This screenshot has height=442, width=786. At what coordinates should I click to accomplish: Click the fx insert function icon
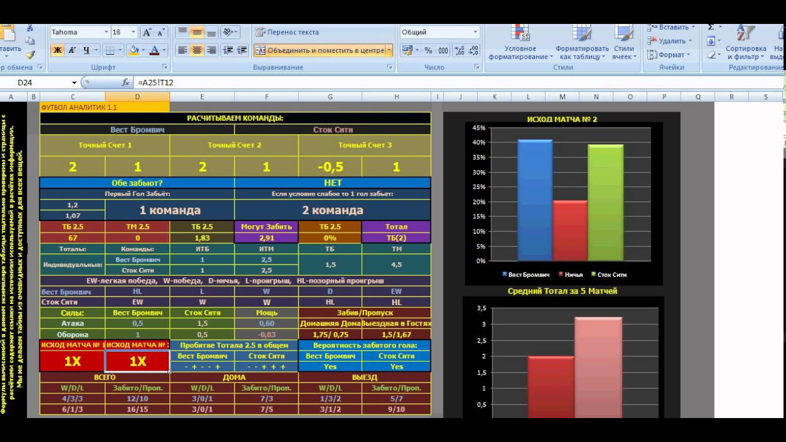click(x=126, y=82)
